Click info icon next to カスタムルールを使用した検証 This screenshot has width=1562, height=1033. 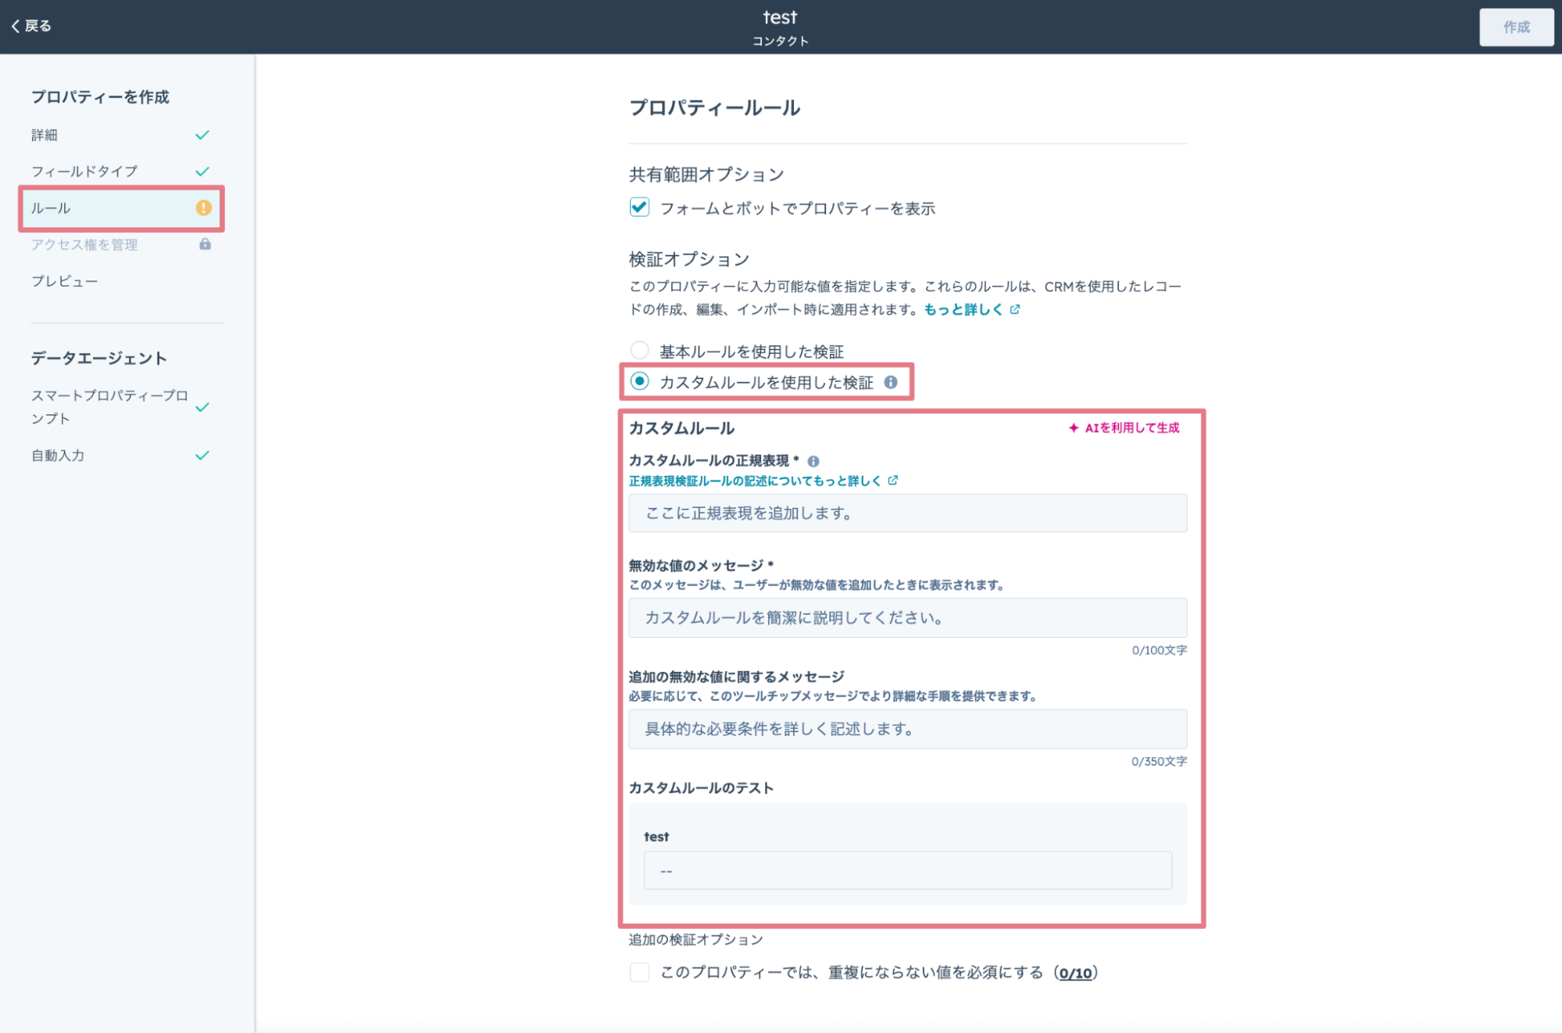point(891,382)
